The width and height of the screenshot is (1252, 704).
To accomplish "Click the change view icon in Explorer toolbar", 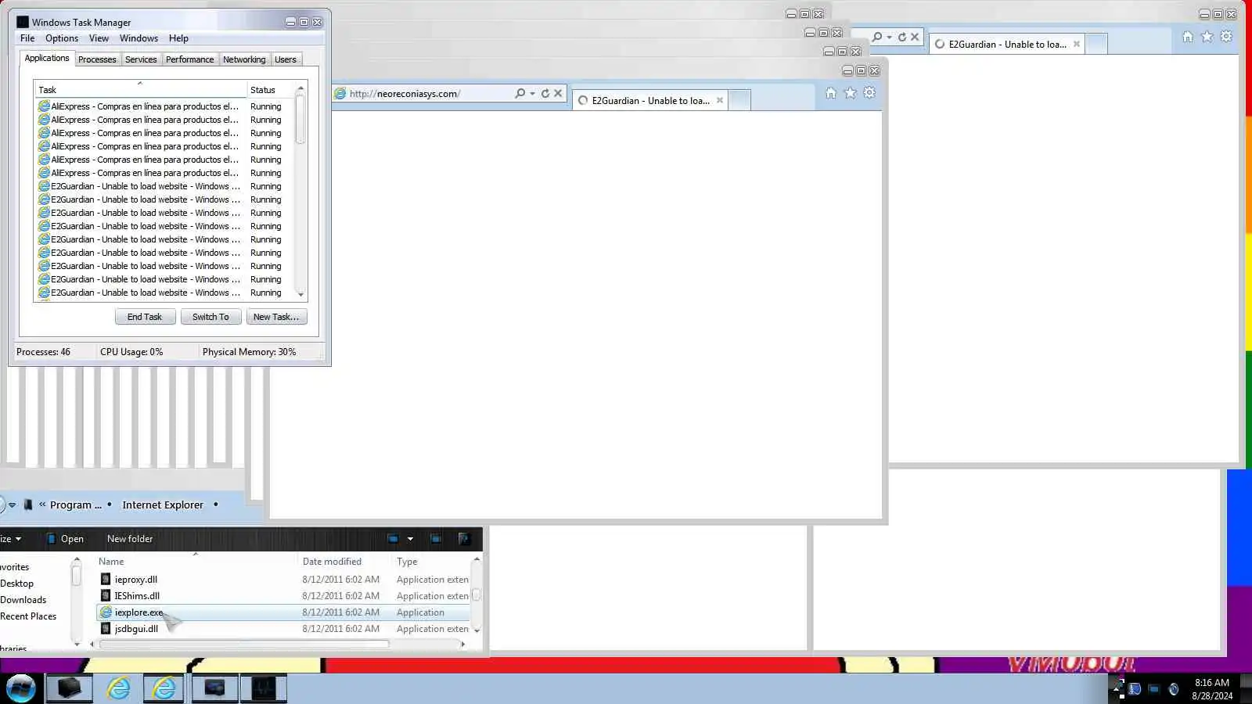I will 393,539.
